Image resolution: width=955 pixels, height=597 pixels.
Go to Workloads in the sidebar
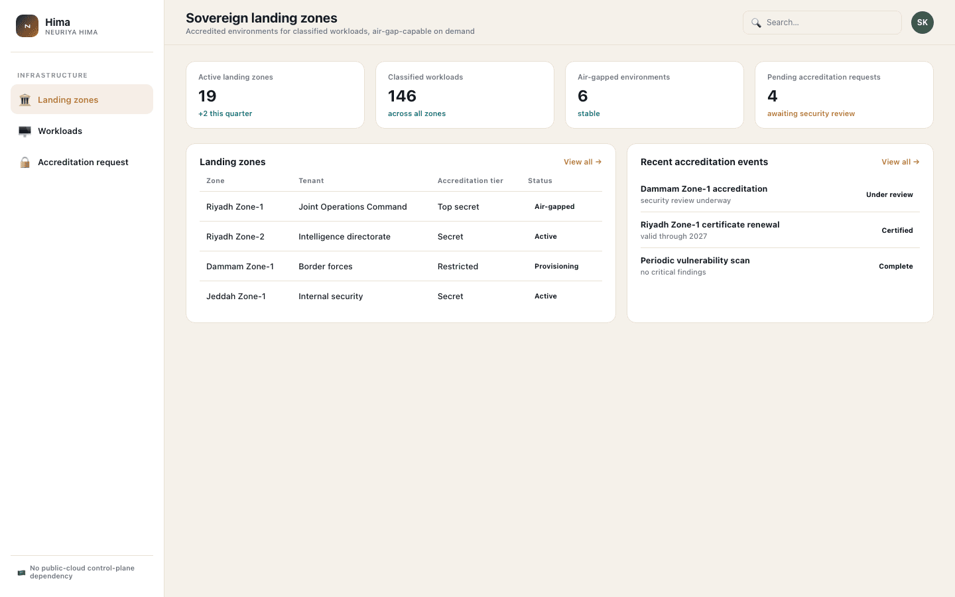coord(82,131)
